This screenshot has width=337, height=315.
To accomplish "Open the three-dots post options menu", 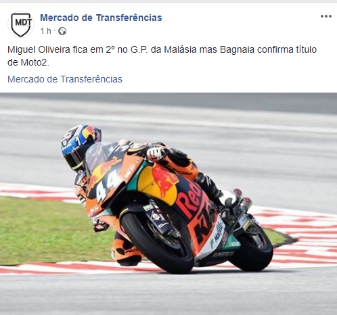I will [326, 16].
